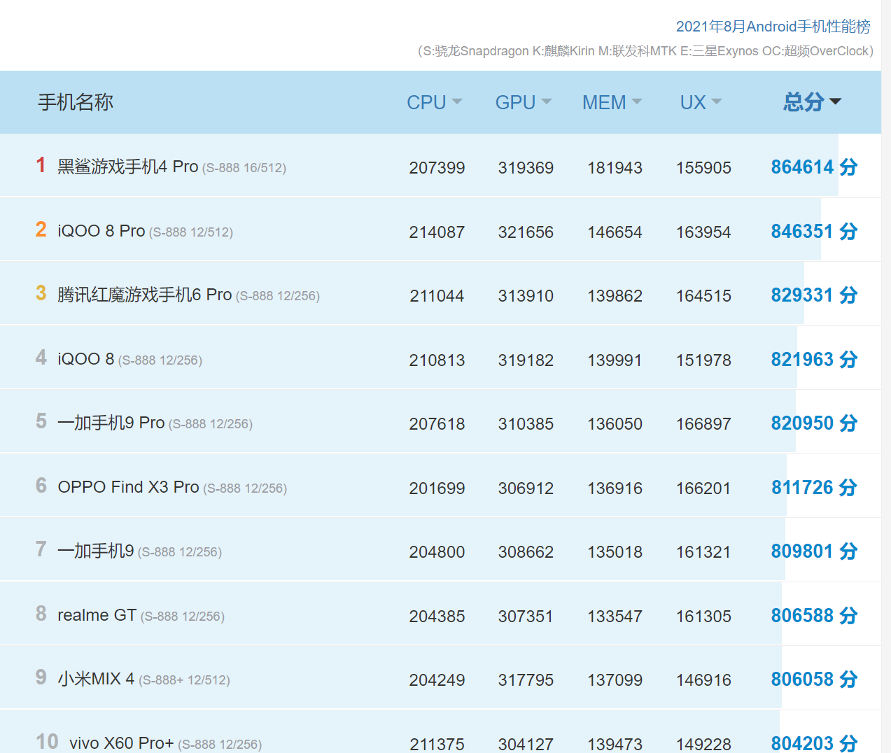Click the 手机名称 column header
Image resolution: width=891 pixels, height=753 pixels.
click(75, 102)
